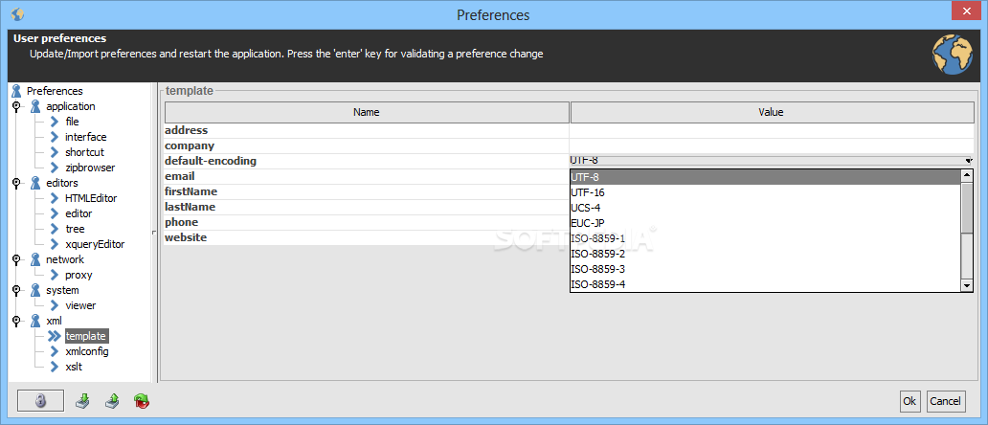
Task: Choose UCS-4 in the encoding list
Action: click(x=766, y=207)
